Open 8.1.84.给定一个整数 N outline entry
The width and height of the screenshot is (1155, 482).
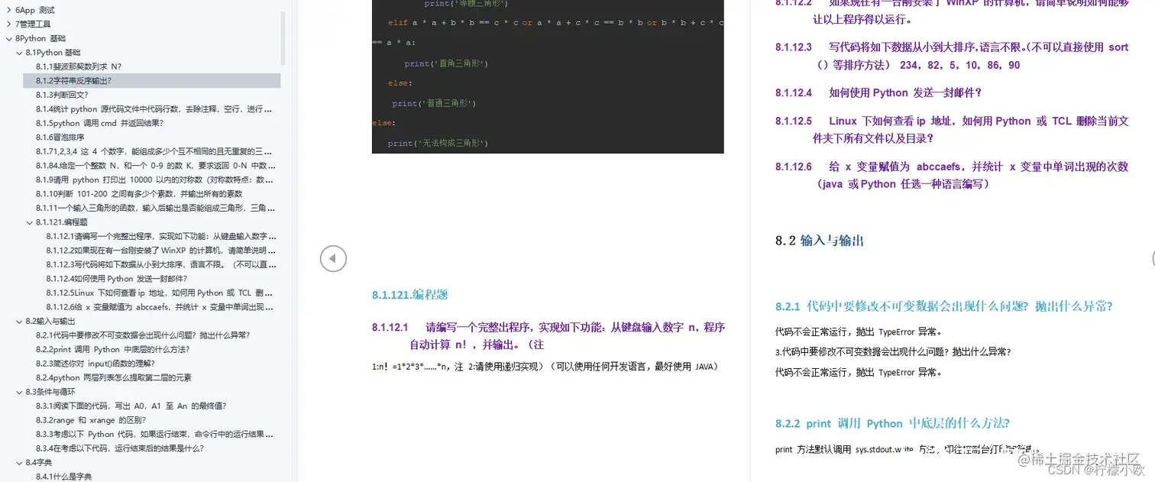pyautogui.click(x=155, y=166)
